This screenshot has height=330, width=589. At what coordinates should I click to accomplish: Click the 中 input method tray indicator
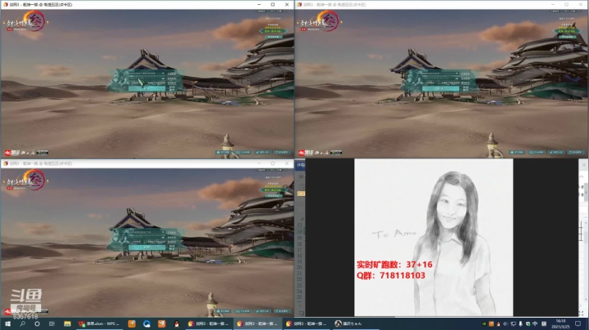tap(535, 323)
